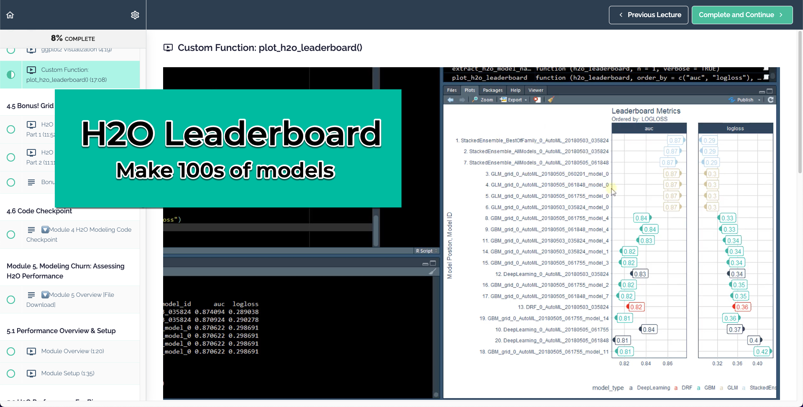Open the settings gear in sidebar header
803x407 pixels.
point(135,15)
